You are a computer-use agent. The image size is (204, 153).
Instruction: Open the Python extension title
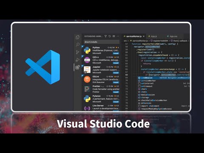[96, 48]
